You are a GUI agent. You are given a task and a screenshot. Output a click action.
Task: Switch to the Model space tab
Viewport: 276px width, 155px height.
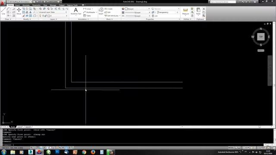[x=13, y=127]
